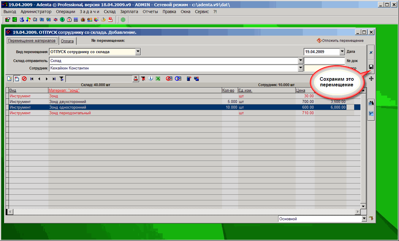Click the barcode icon in main toolbar

coord(76,20)
